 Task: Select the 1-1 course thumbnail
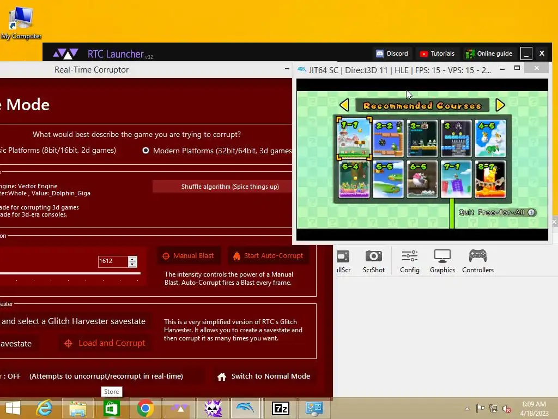(x=354, y=138)
